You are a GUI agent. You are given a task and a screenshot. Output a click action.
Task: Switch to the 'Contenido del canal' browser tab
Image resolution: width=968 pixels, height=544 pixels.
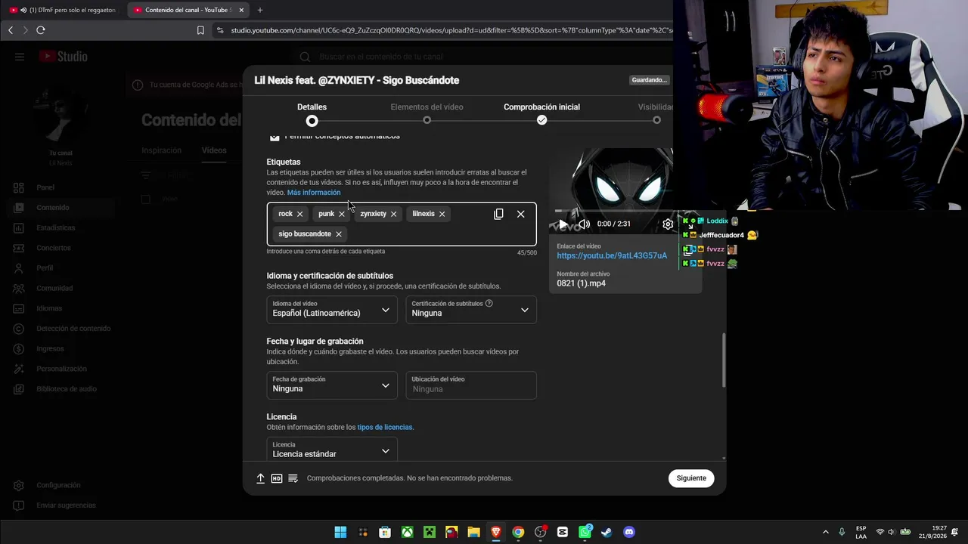click(x=187, y=10)
